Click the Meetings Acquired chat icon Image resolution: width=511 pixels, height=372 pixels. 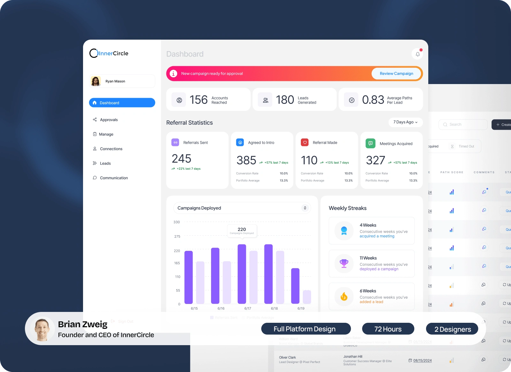(370, 143)
